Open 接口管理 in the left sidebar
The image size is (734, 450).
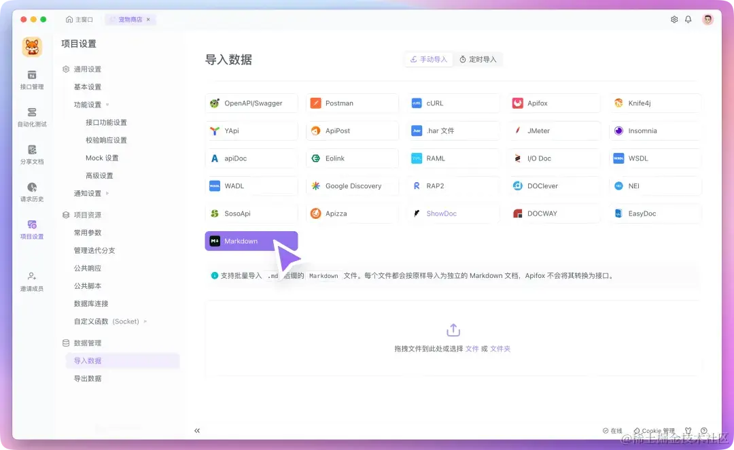[31, 81]
